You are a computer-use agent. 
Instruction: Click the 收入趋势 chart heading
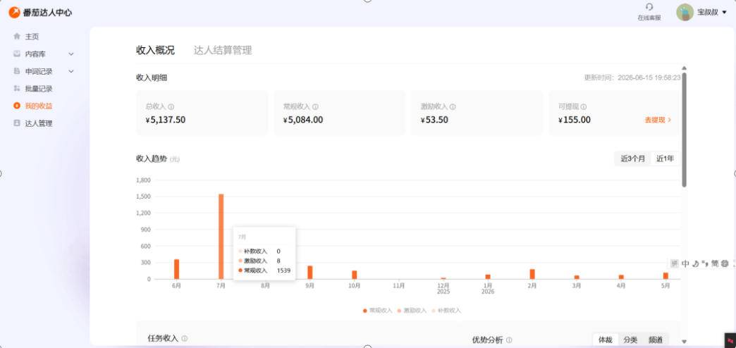click(152, 159)
